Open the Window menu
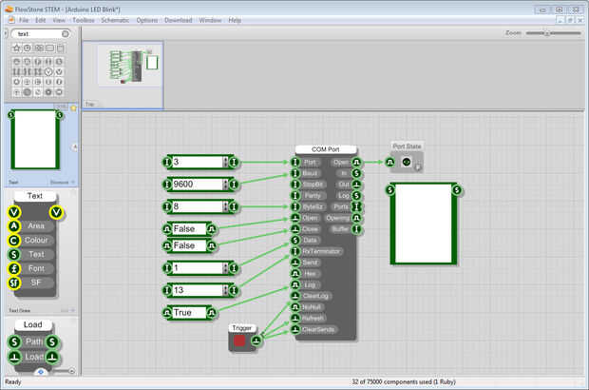This screenshot has width=589, height=390. (210, 20)
